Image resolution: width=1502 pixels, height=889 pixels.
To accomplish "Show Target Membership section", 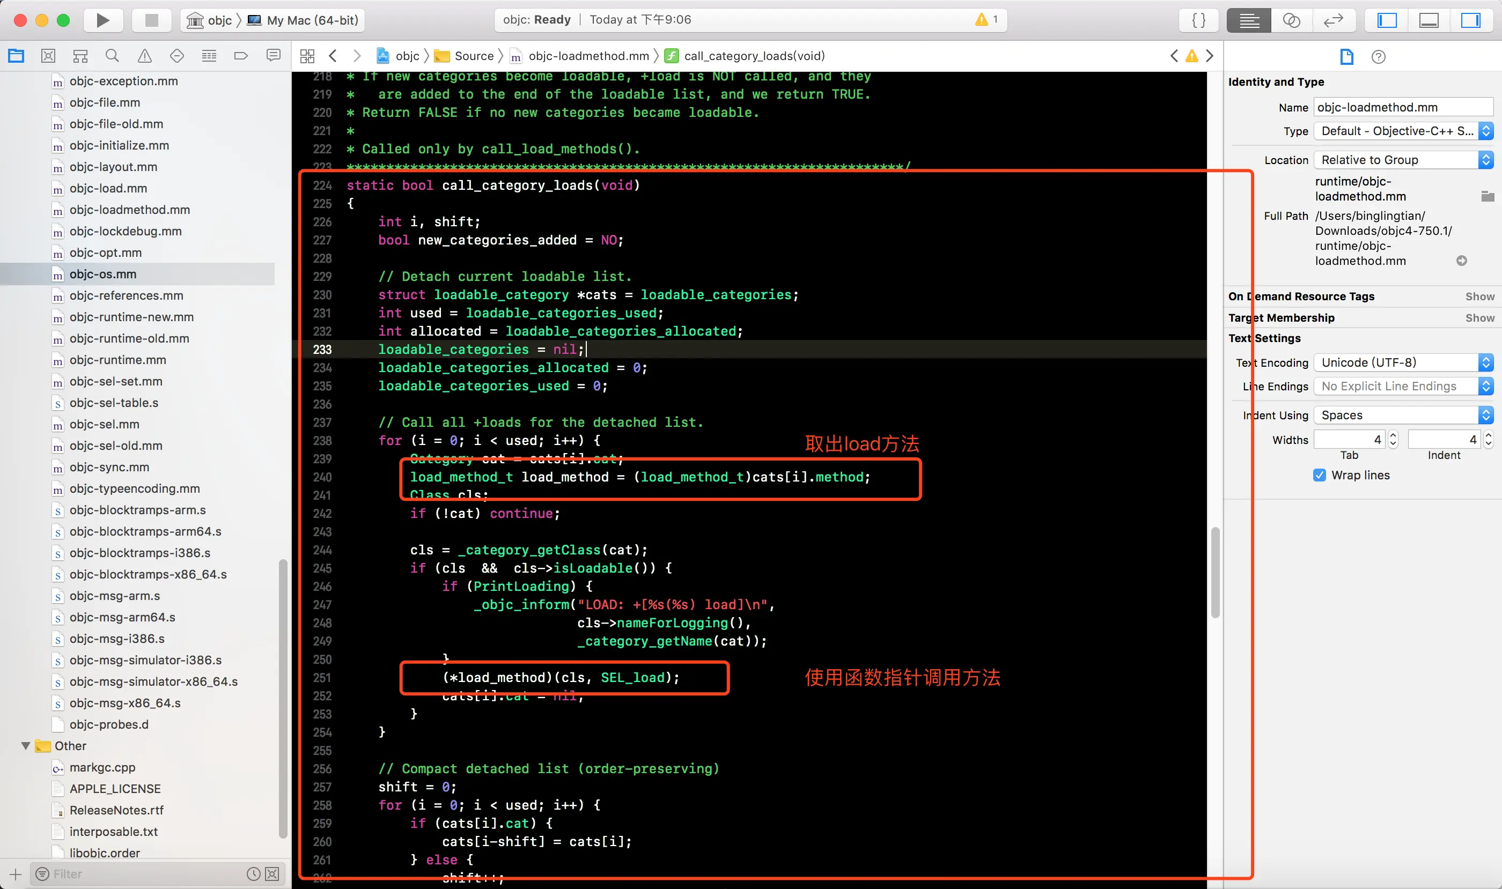I will click(1479, 318).
